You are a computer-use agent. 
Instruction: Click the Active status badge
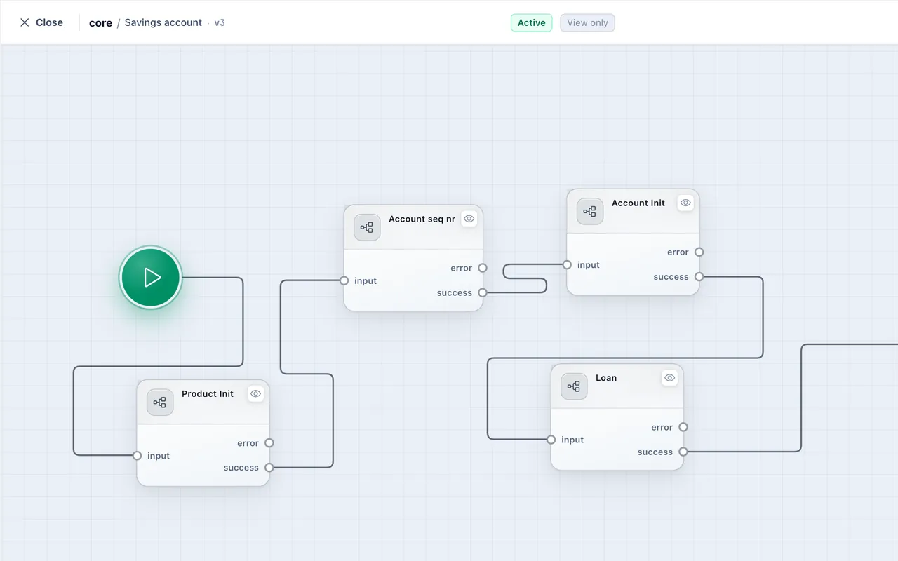click(x=532, y=23)
